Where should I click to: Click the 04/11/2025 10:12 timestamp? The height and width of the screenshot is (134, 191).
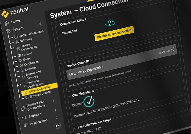click(89, 131)
